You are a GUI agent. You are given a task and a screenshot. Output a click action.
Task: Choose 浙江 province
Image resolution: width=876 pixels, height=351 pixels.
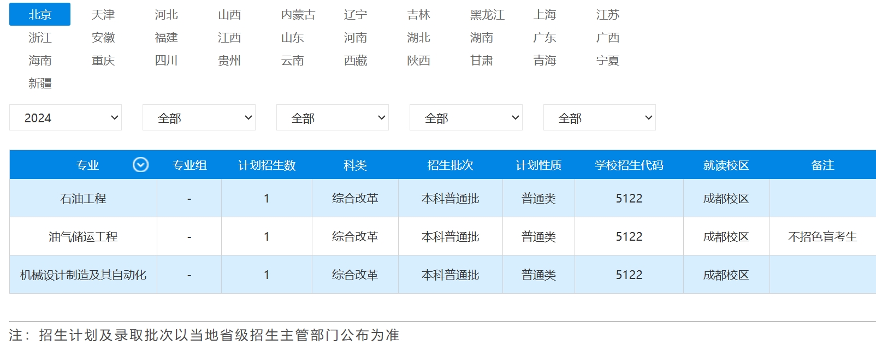[x=40, y=37]
